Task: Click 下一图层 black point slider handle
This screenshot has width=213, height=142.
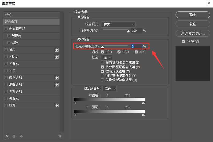Action: click(75, 115)
